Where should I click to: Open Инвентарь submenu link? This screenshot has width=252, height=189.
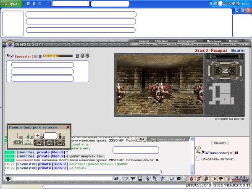[x=146, y=44]
